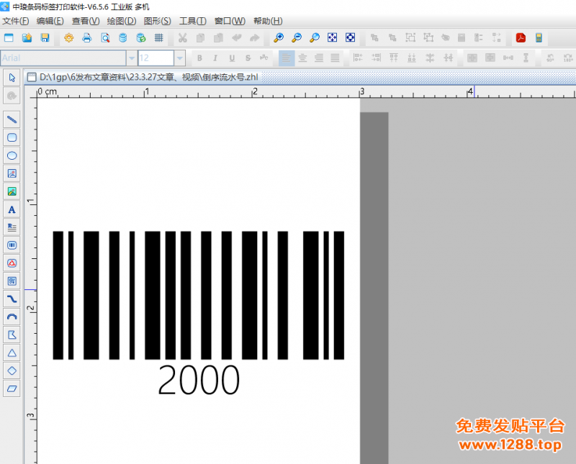Select the polygon drawing tool
This screenshot has width=576, height=464.
[12, 335]
